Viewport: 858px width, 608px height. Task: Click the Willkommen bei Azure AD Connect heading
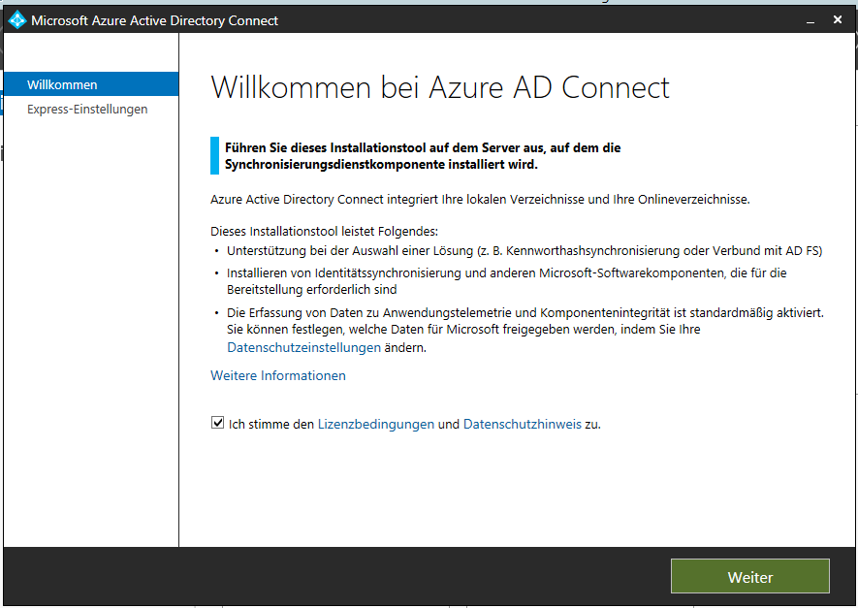coord(440,87)
